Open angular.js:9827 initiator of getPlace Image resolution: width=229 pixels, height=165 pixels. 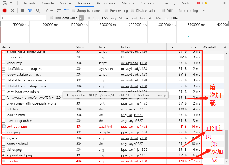pyautogui.click(x=132, y=109)
